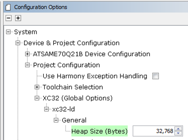Decrease Heap Size with down arrow
This screenshot has width=188, height=140.
click(178, 133)
